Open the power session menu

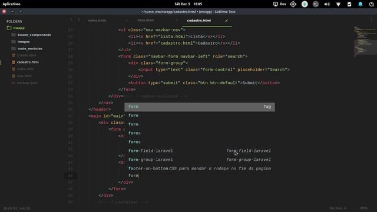click(371, 4)
